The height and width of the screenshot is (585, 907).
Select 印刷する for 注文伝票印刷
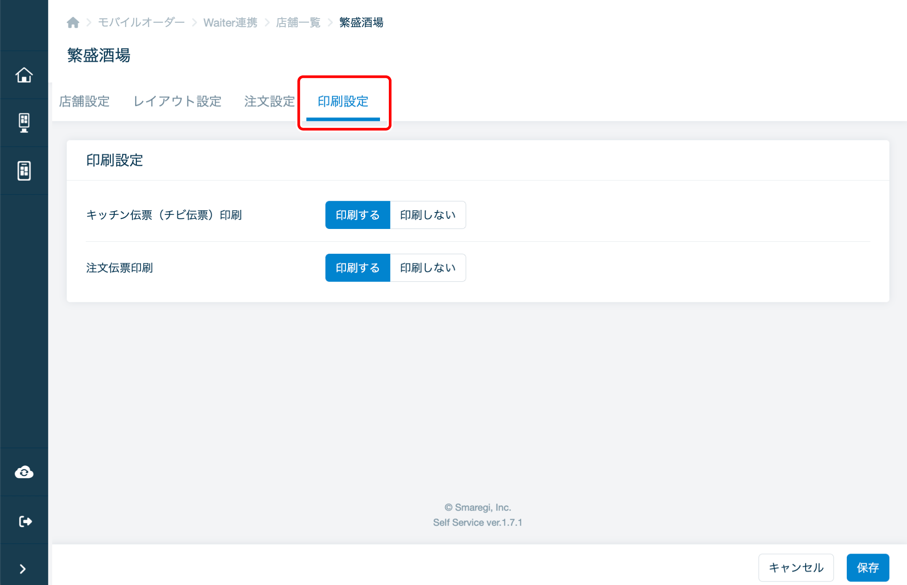pyautogui.click(x=357, y=267)
